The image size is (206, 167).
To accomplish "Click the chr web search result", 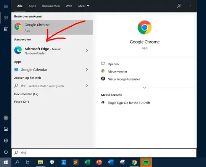I will click(x=52, y=86).
